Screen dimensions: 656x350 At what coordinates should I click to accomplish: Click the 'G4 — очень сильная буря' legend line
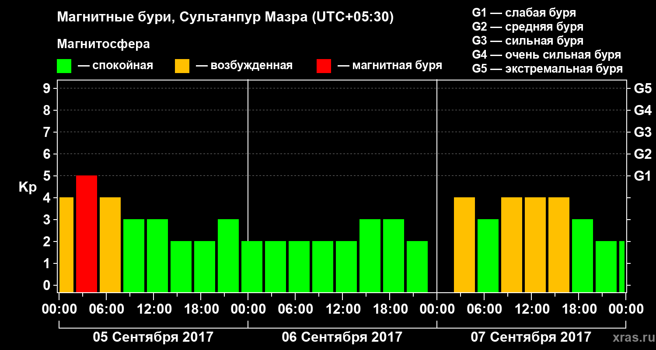coord(547,55)
